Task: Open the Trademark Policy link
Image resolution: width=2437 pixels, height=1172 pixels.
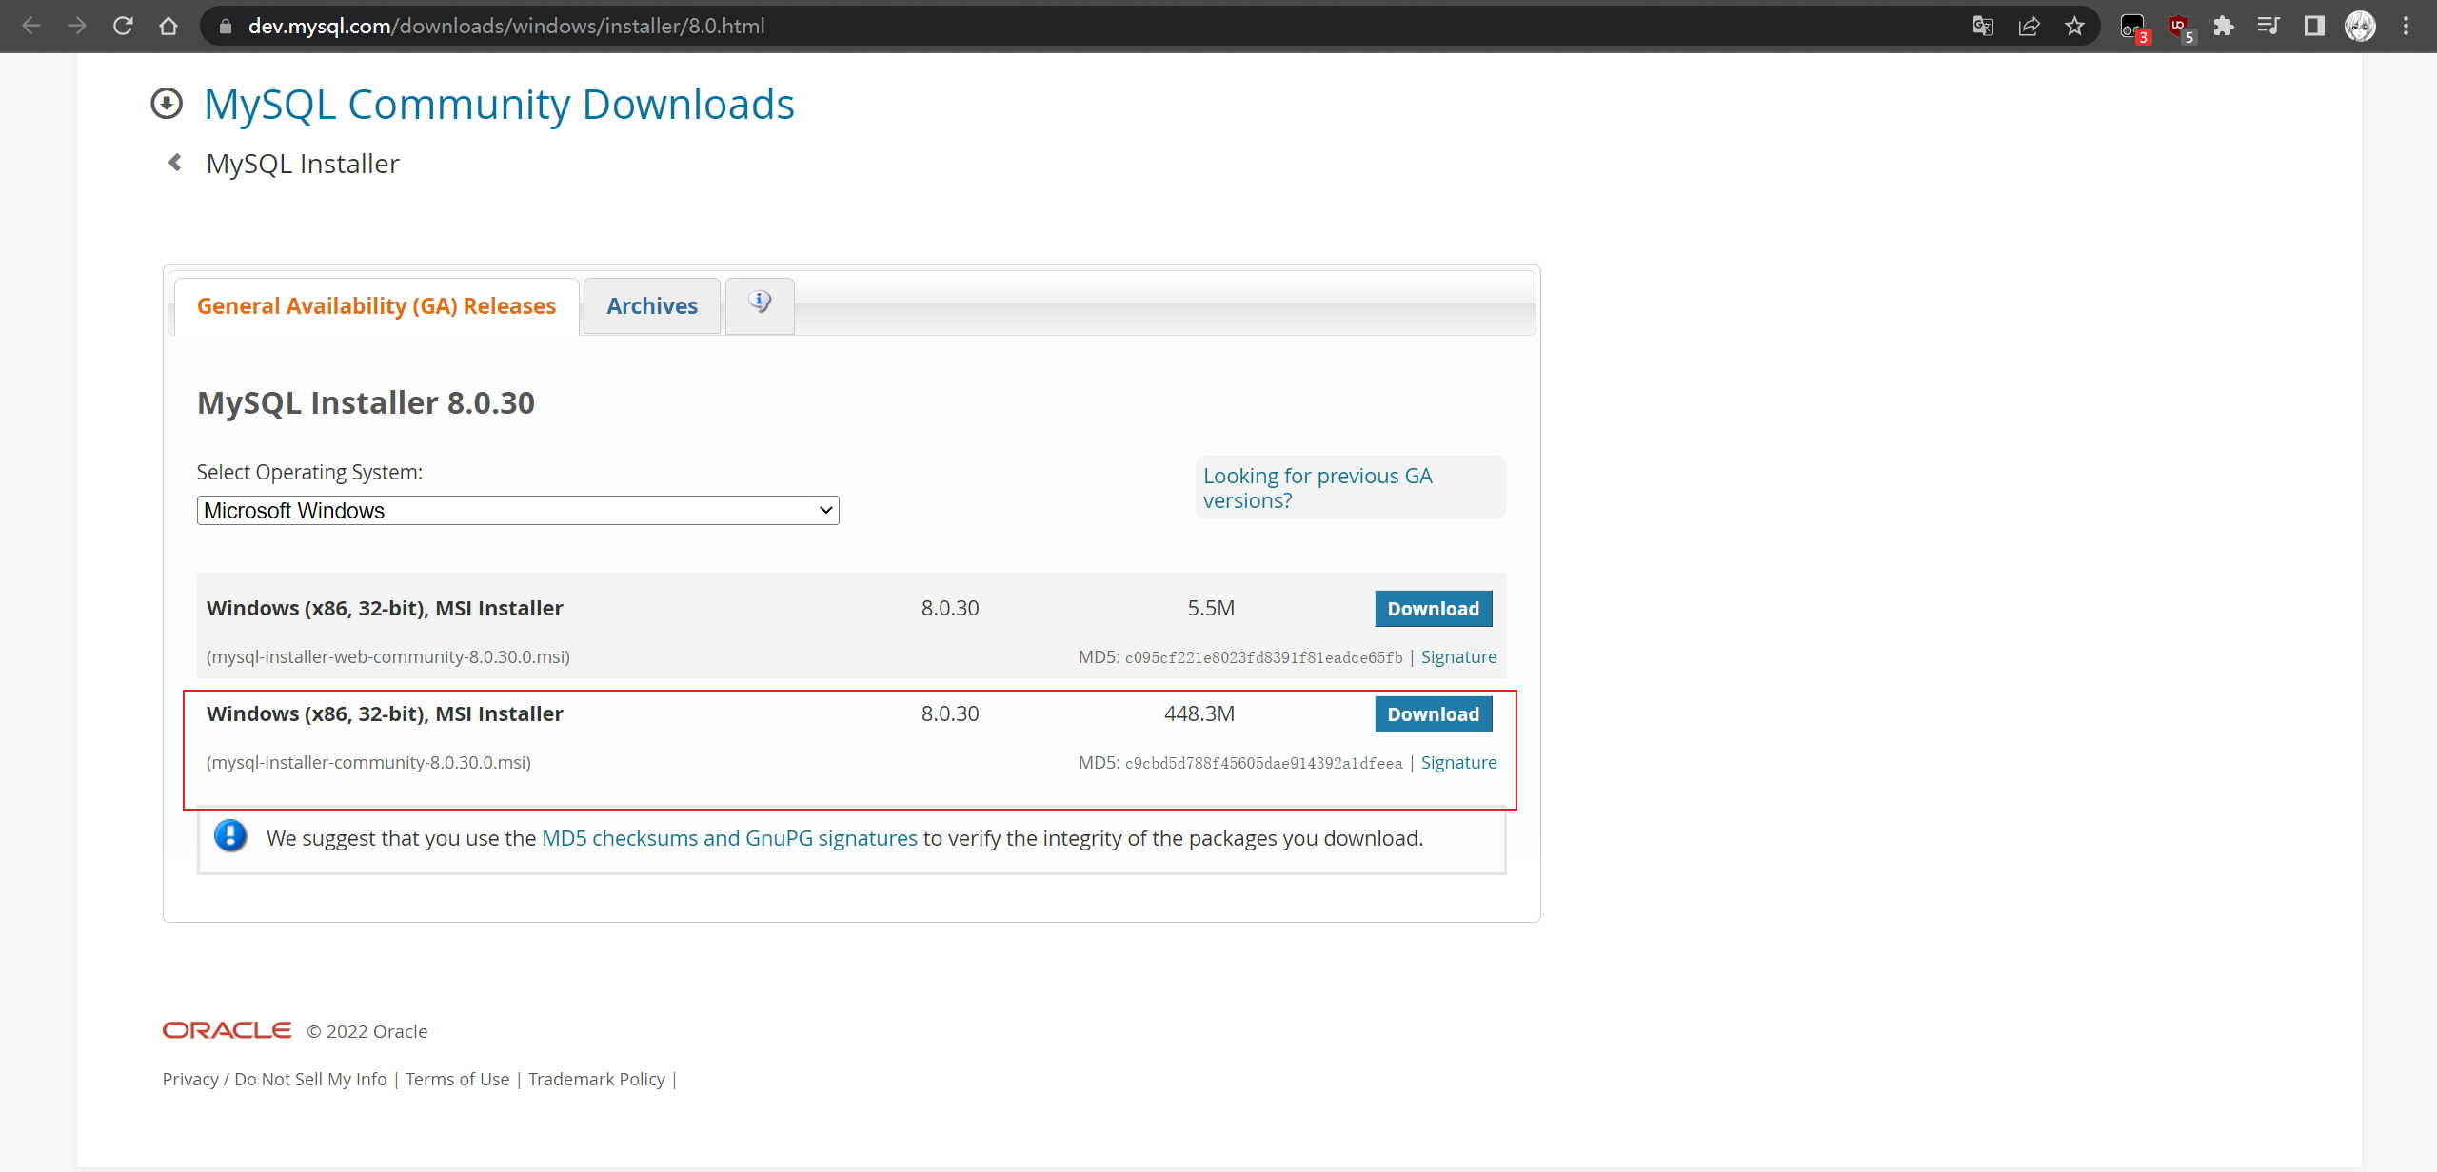Action: coord(597,1079)
